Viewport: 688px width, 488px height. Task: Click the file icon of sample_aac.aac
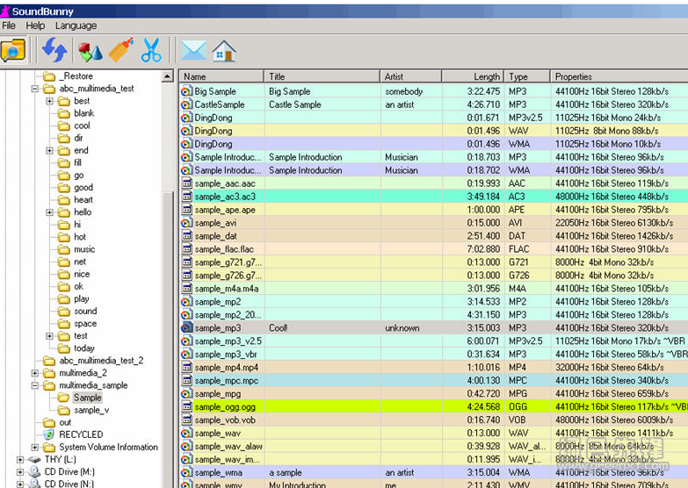click(187, 183)
